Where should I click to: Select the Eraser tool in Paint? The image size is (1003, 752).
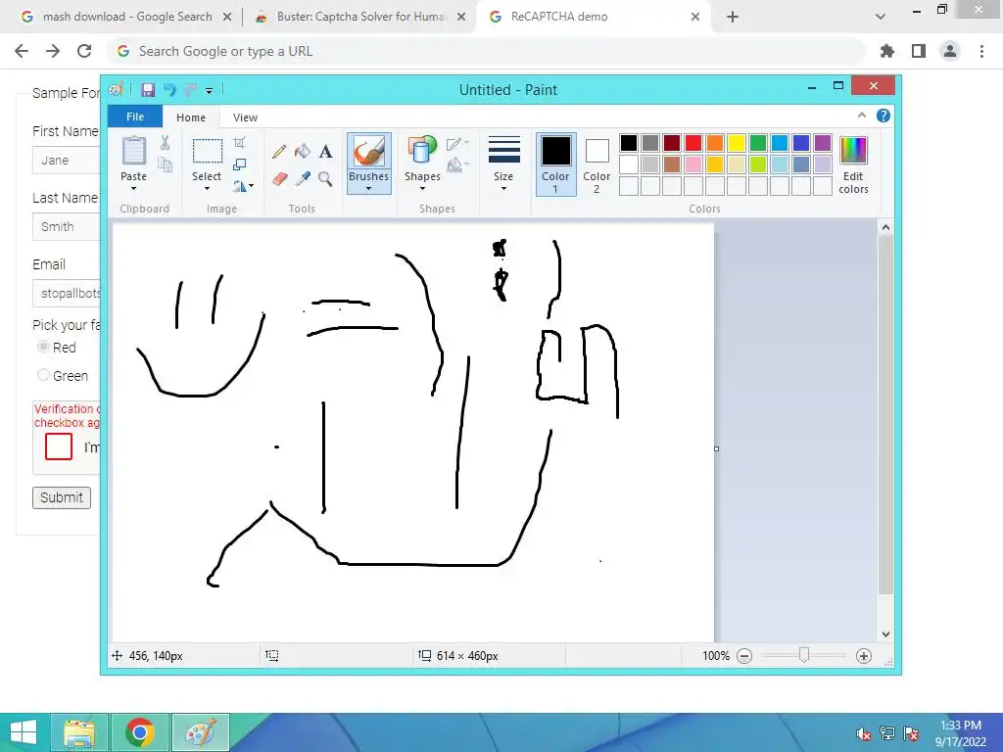pyautogui.click(x=279, y=179)
